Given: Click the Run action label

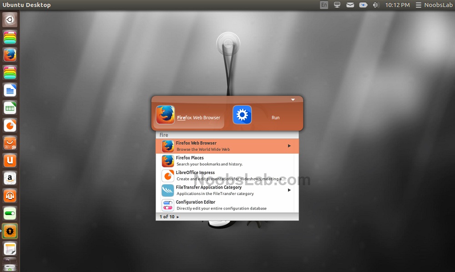Looking at the screenshot, I should (275, 118).
